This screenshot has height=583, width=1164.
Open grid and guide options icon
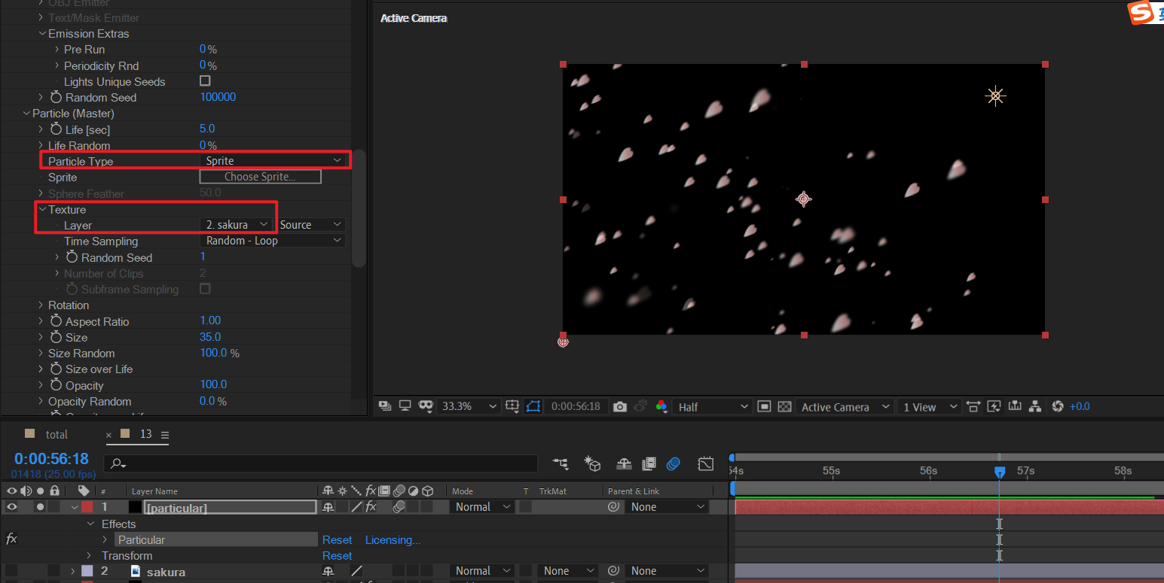click(x=512, y=406)
